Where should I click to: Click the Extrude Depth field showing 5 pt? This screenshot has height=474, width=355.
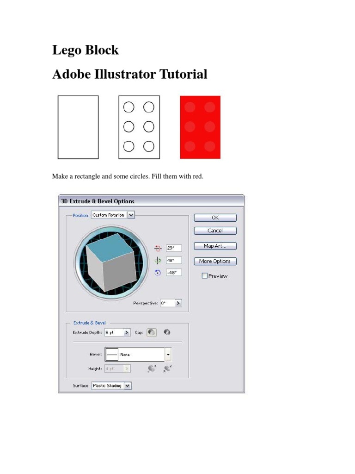[114, 332]
